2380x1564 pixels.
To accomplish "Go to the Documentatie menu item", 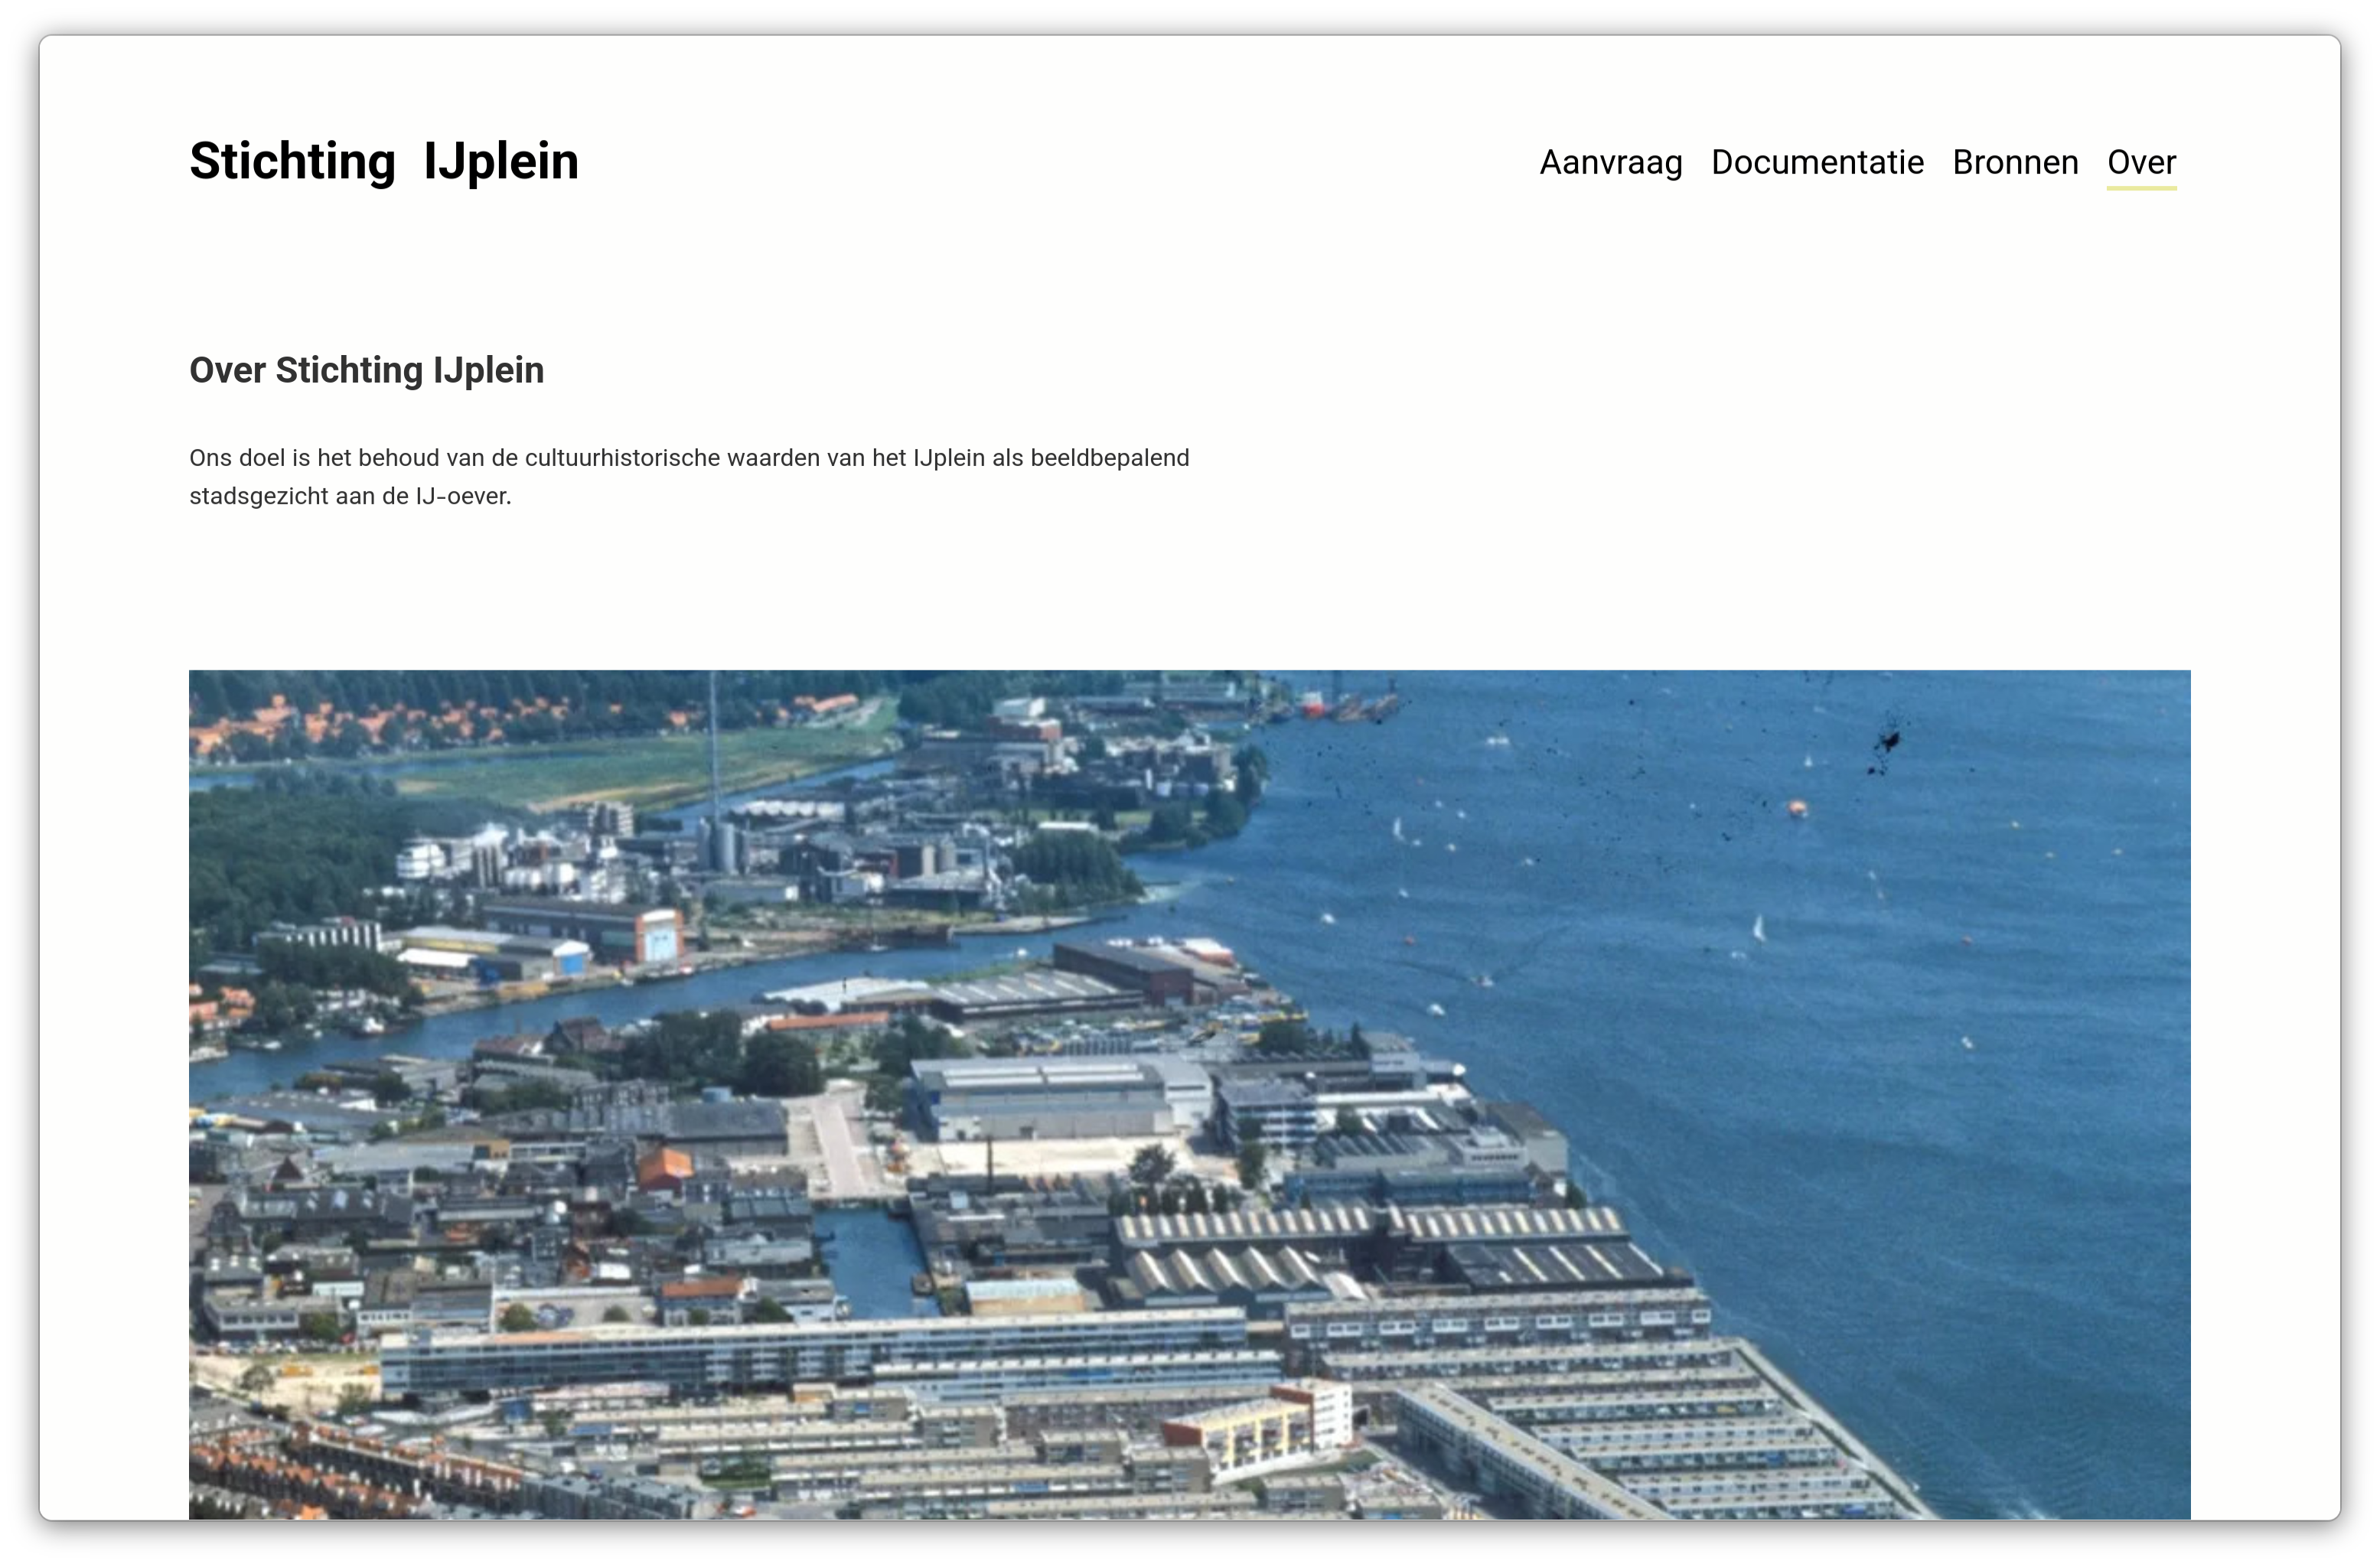I will [1817, 162].
